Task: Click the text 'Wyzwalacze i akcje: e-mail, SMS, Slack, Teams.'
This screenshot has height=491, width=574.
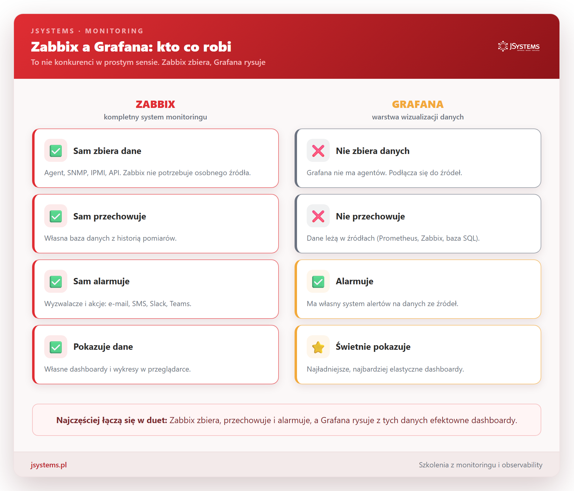Action: point(118,304)
